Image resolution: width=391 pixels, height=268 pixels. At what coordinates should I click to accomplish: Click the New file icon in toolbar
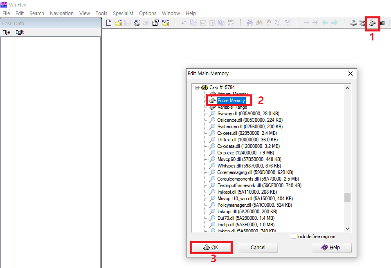pyautogui.click(x=109, y=23)
